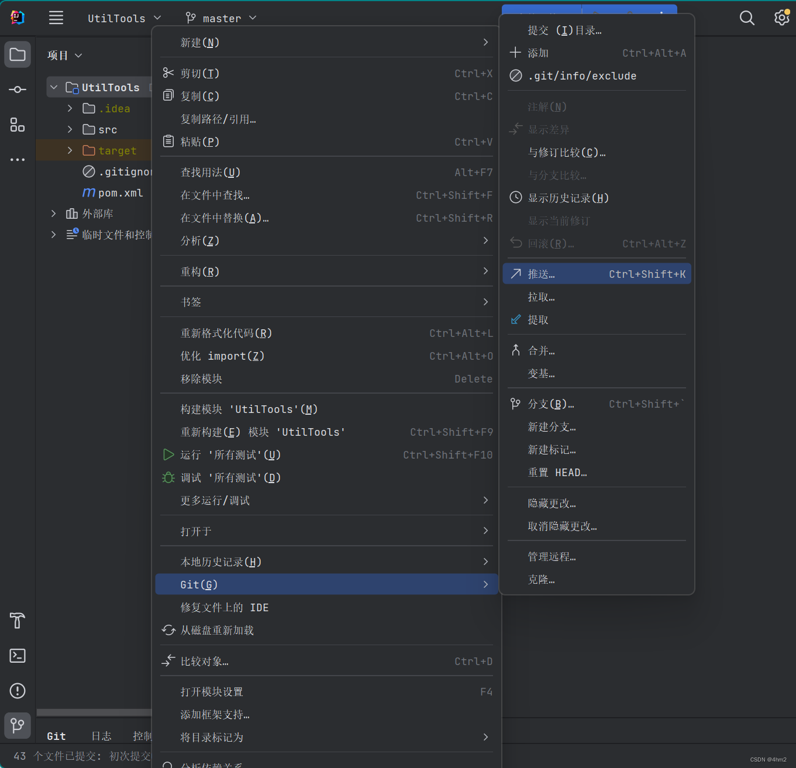Viewport: 796px width, 768px height.
Task: Click the Search Everywhere magnifier icon
Action: click(x=747, y=18)
